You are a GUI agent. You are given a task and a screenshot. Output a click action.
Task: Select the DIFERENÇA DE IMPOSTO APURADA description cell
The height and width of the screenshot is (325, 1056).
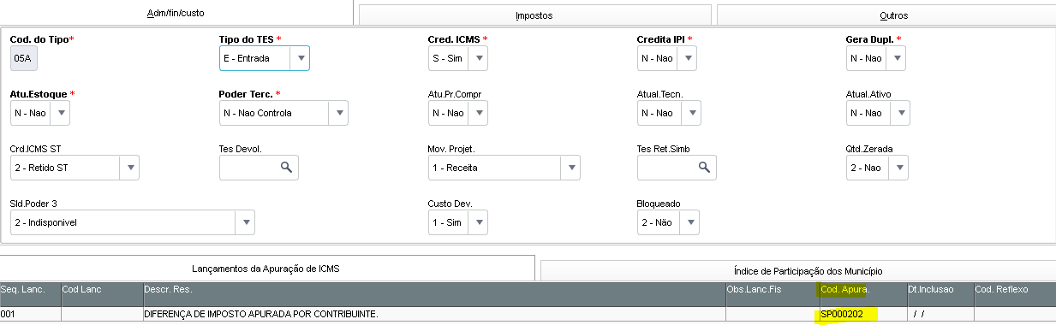pyautogui.click(x=433, y=314)
